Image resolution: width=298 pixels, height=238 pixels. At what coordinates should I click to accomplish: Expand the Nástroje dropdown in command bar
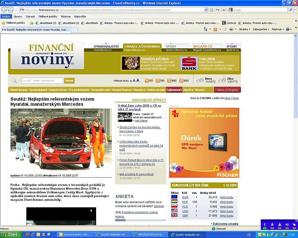coord(278,29)
